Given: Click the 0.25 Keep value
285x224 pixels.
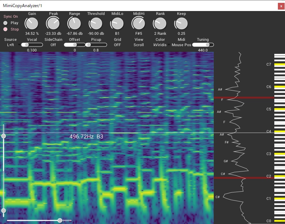Looking at the screenshot, I should pos(181,33).
